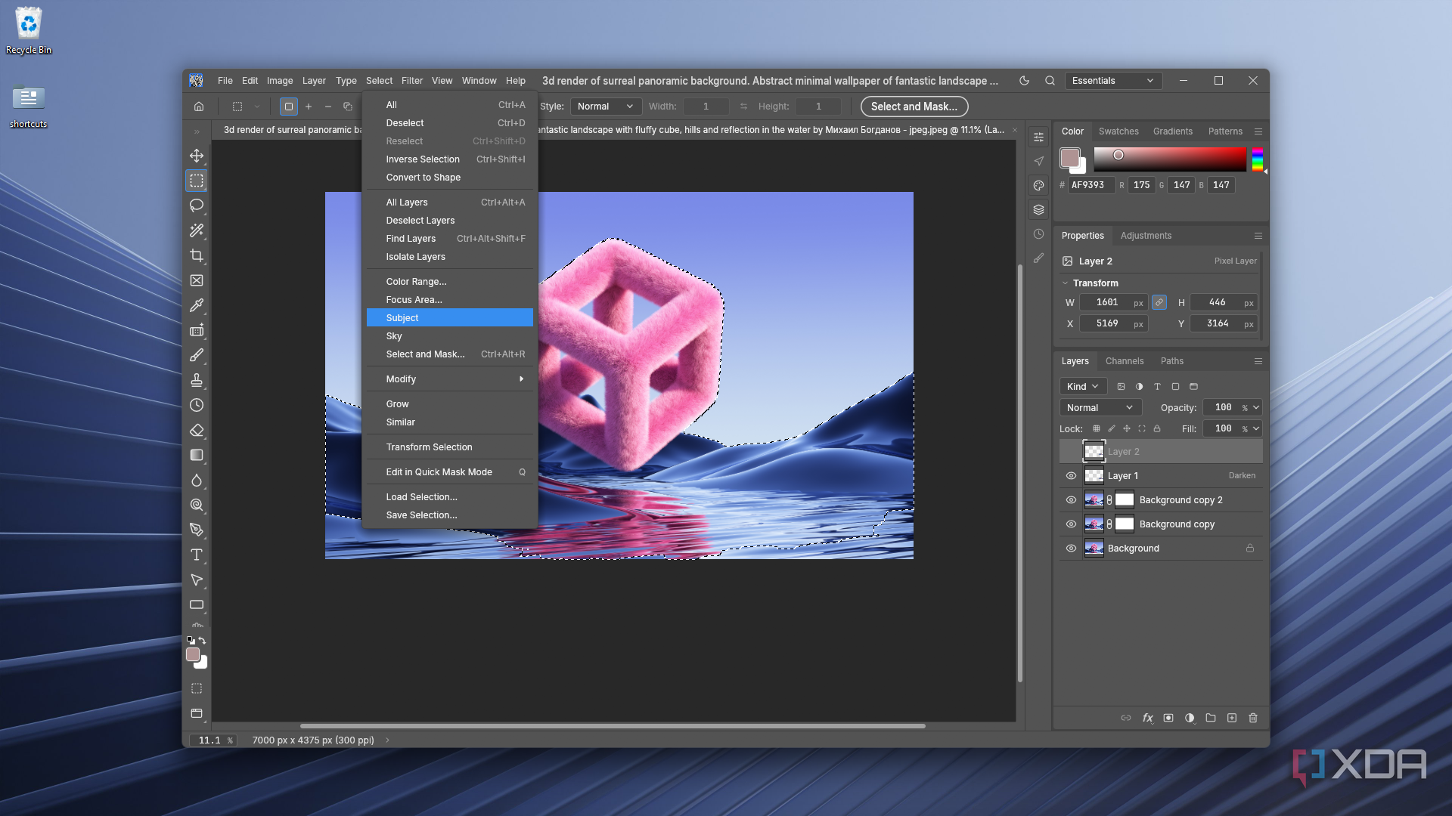The image size is (1452, 816).
Task: Choose Inverse Selection menu entry
Action: tap(450, 159)
